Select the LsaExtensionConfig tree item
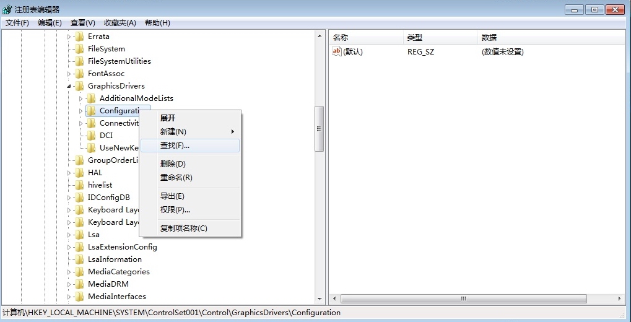 (122, 247)
